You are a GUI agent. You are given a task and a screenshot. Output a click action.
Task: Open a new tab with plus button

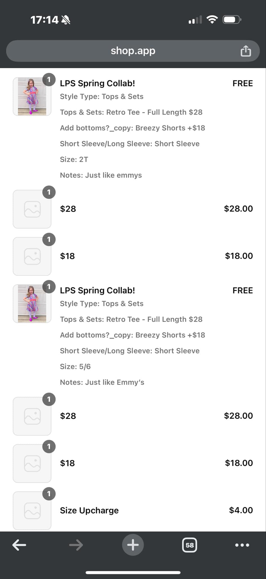coord(133,545)
